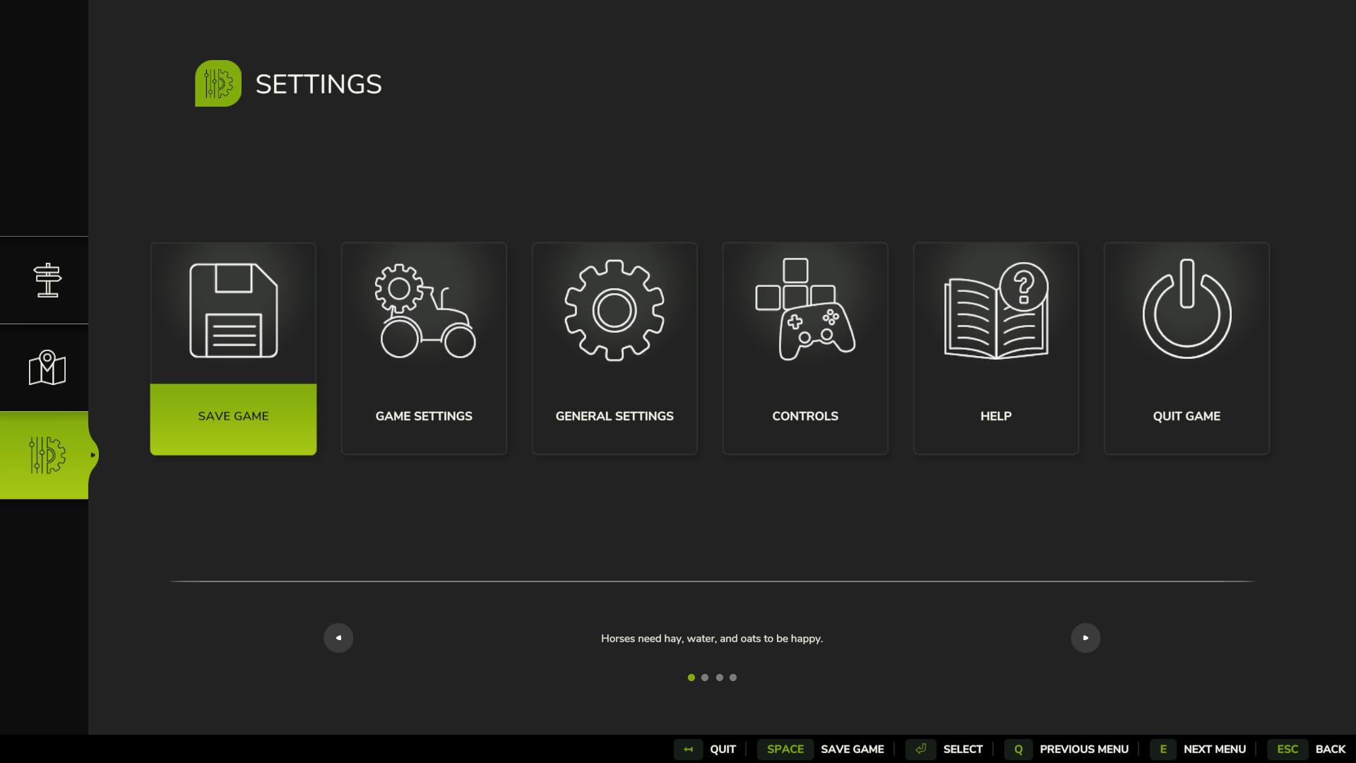The height and width of the screenshot is (763, 1356).
Task: Open General Settings cogwheel icon
Action: click(x=614, y=311)
